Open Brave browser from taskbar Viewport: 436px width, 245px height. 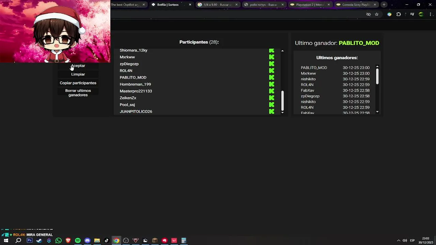68,241
